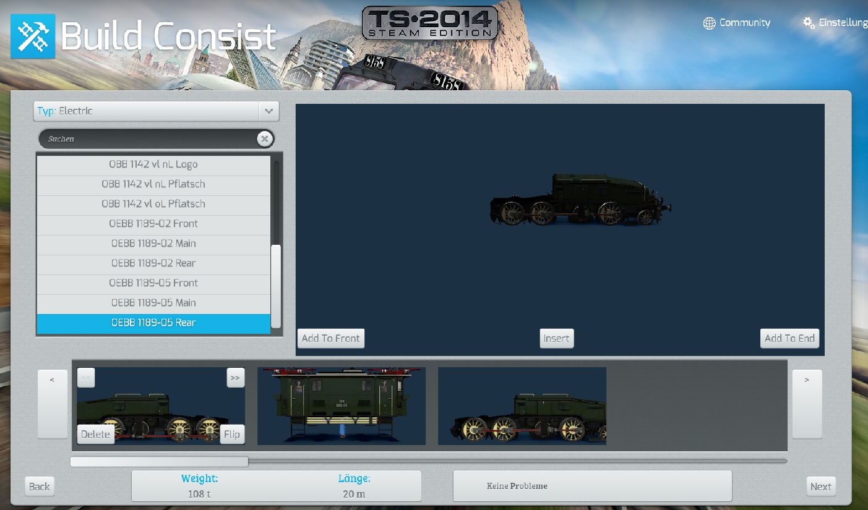Select OBB 1142 vl oL Pflatsch
The height and width of the screenshot is (510, 868).
[x=153, y=204]
